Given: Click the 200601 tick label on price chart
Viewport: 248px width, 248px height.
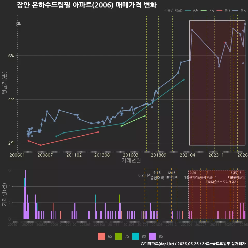Looking at the screenshot, I should 17,155.
